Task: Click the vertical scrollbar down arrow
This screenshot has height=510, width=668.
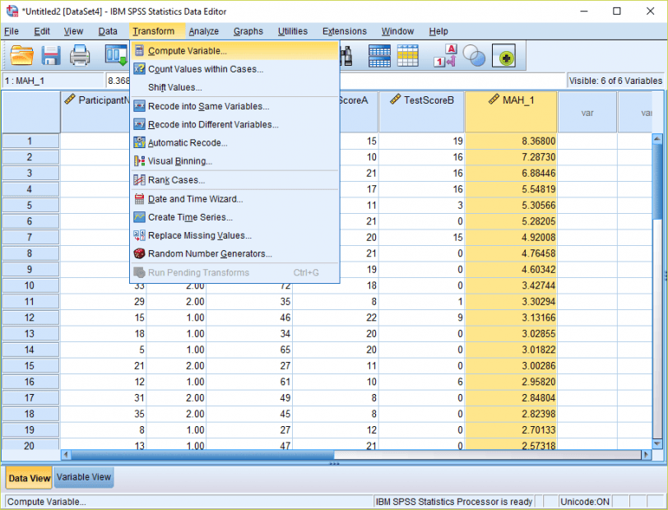Action: click(657, 443)
